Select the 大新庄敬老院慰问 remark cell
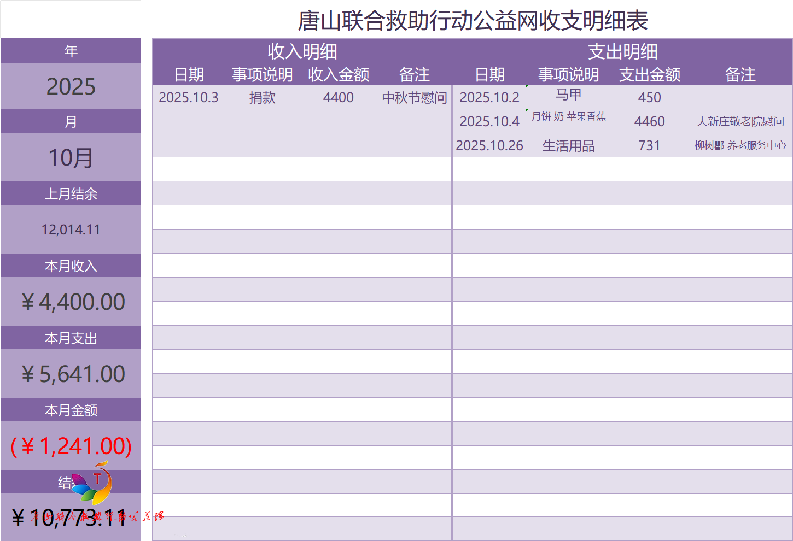This screenshot has width=793, height=541. click(740, 121)
